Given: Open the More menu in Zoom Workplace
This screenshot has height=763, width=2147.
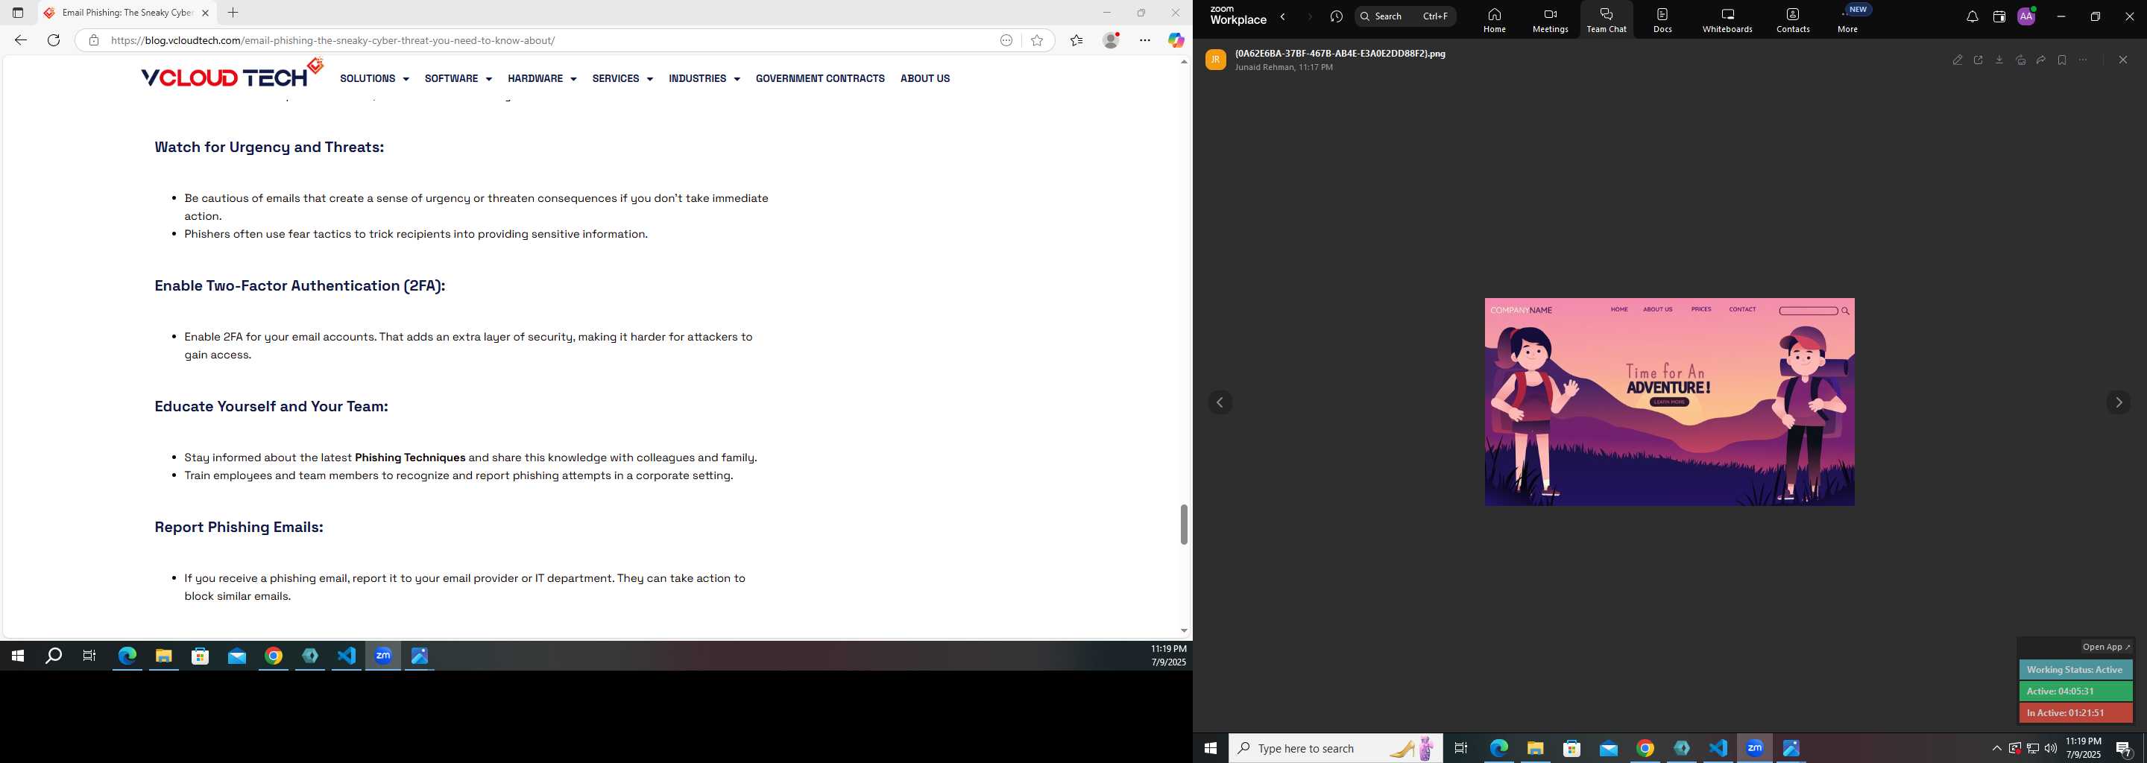Looking at the screenshot, I should [x=1848, y=20].
